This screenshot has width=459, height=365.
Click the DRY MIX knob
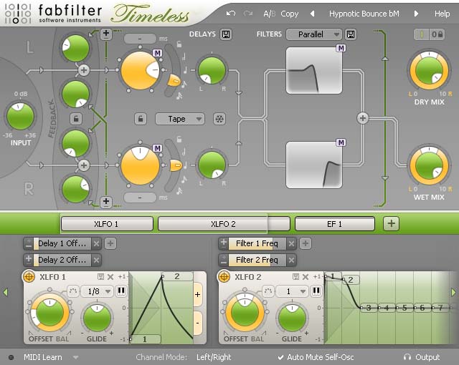(429, 70)
